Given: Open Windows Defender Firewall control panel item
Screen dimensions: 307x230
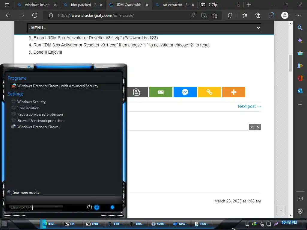Looking at the screenshot, I should tap(39, 127).
